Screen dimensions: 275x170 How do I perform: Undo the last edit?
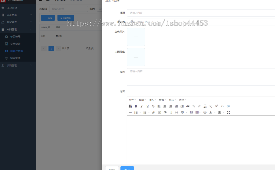click(x=194, y=106)
